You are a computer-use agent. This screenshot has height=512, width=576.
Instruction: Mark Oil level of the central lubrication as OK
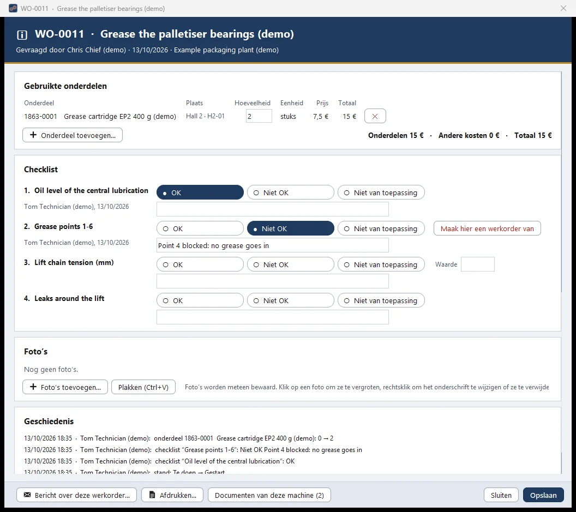(x=200, y=192)
